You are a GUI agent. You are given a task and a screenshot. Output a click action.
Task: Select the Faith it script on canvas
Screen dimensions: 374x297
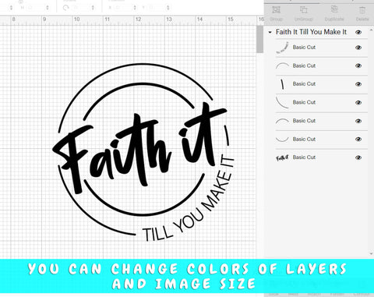click(140, 148)
